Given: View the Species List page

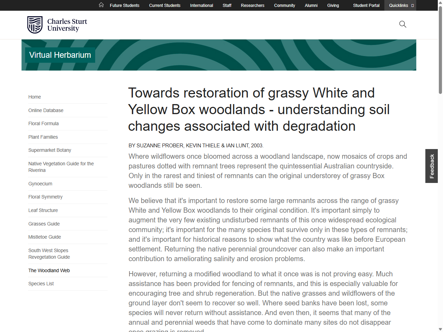Looking at the screenshot, I should coord(41,284).
